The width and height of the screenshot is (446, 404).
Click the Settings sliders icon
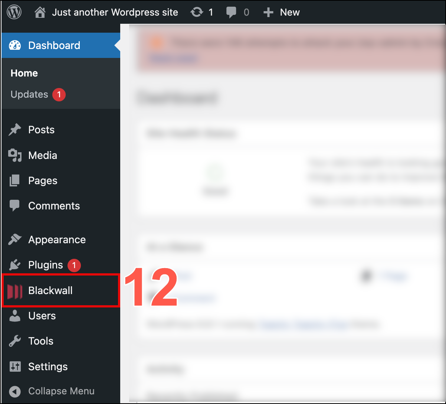coord(15,366)
